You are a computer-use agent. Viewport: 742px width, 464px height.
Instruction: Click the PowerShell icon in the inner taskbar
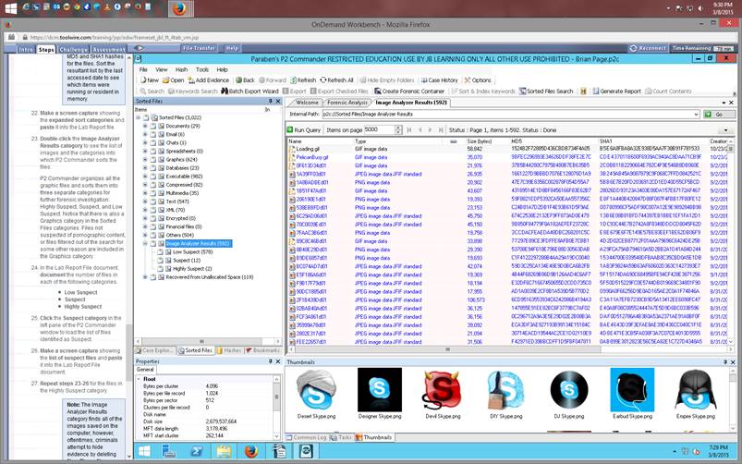point(197,451)
